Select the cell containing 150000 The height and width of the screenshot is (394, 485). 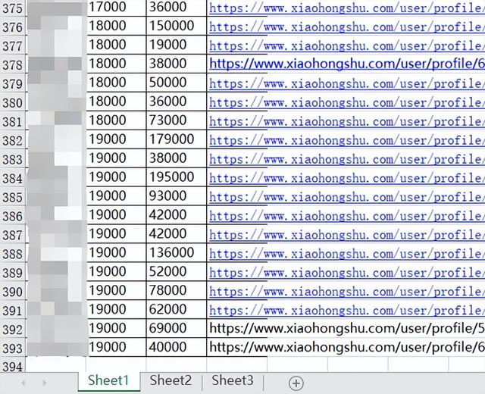(x=171, y=27)
